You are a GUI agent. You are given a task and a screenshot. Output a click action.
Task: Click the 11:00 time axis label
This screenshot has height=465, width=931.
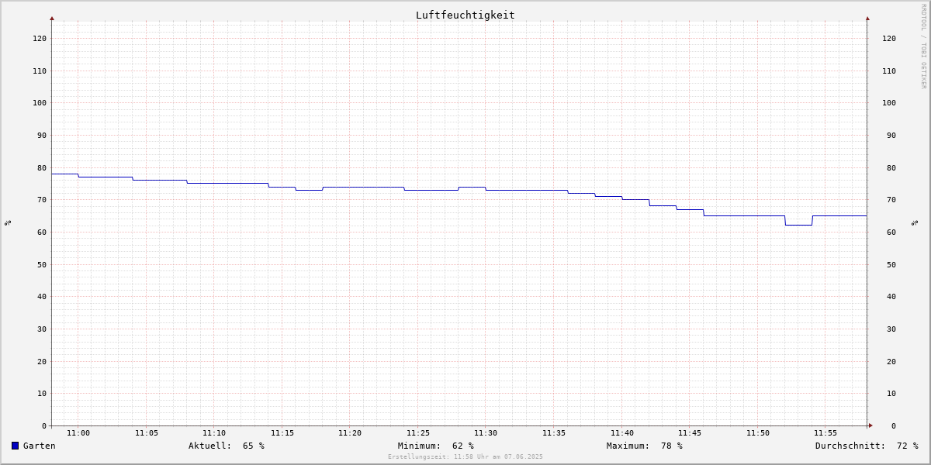click(78, 433)
